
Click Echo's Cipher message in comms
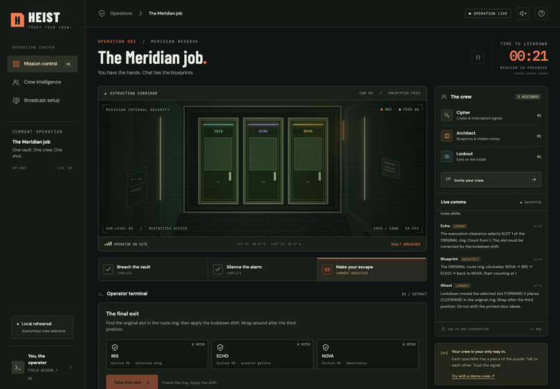[491, 236]
